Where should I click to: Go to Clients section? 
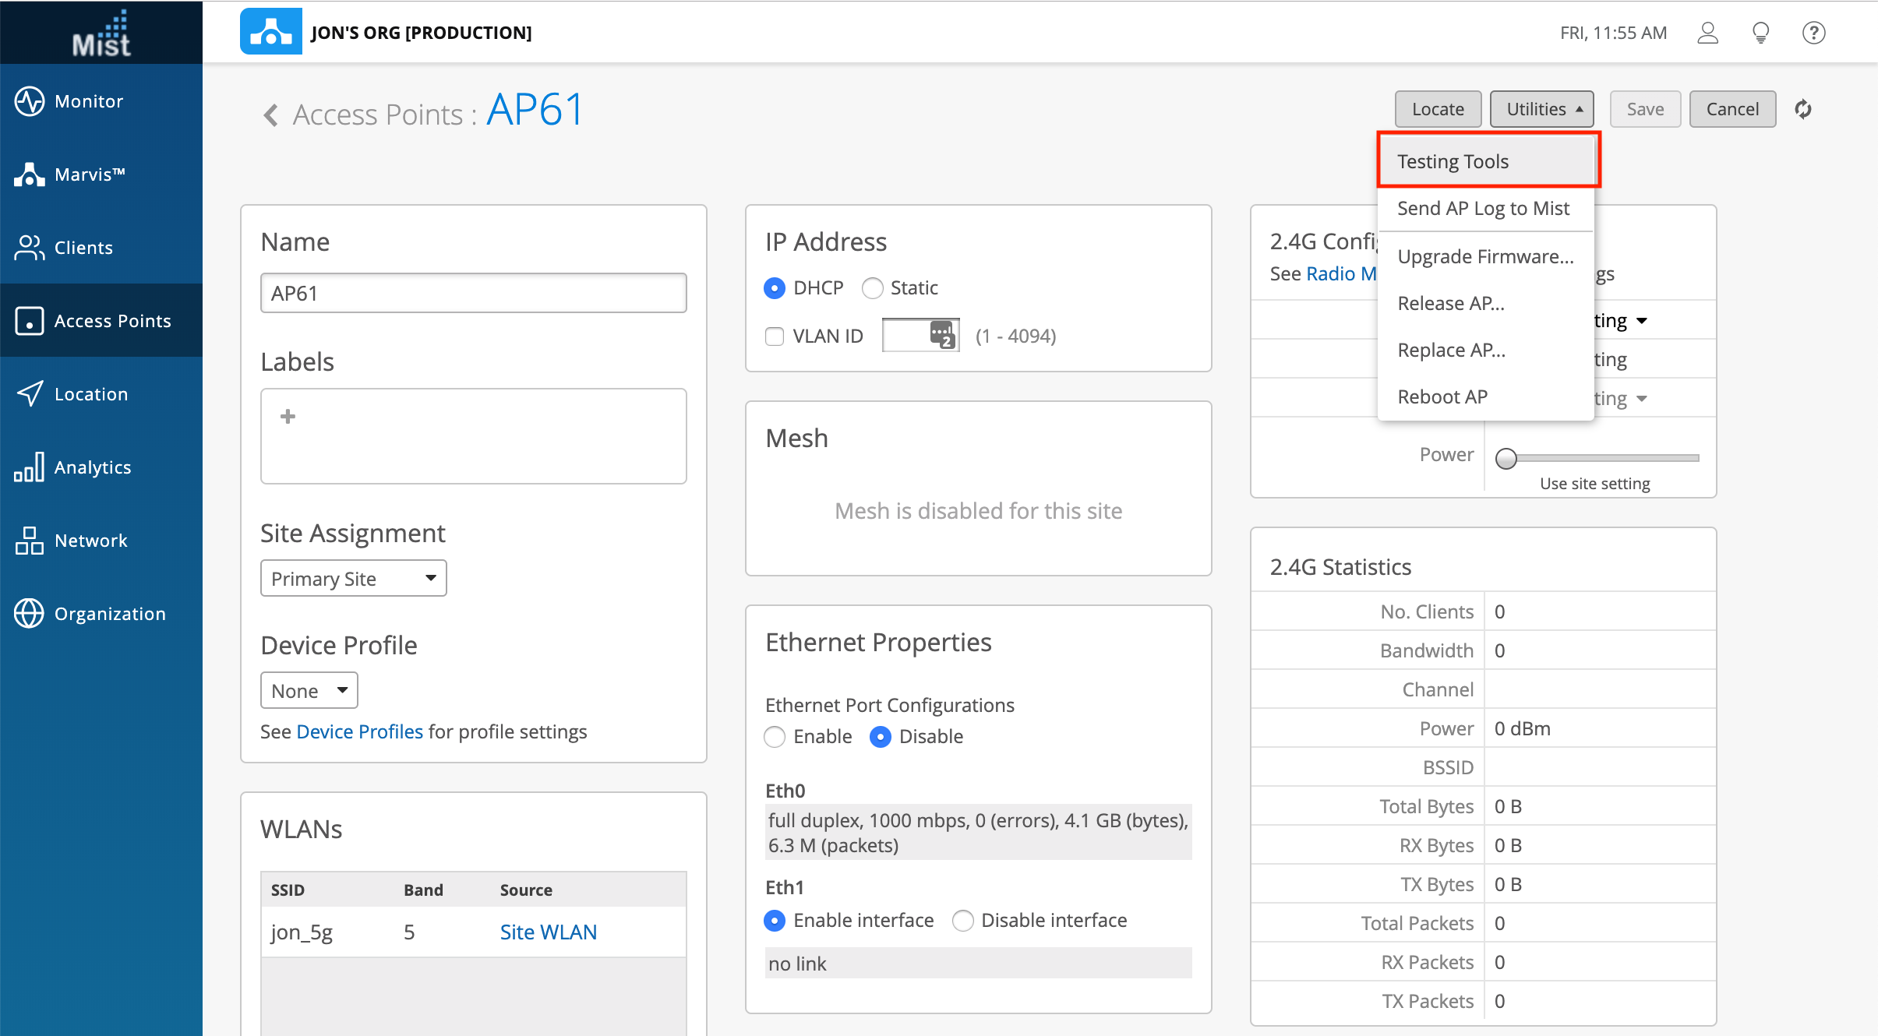(x=83, y=248)
